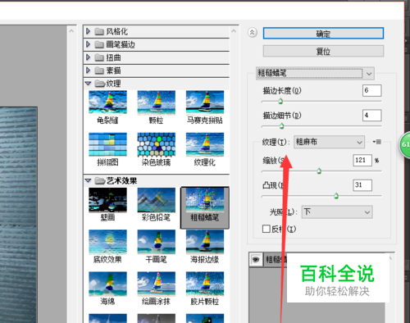Image resolution: width=410 pixels, height=323 pixels.
Task: Click the green 61 floating badge
Action: tap(404, 145)
